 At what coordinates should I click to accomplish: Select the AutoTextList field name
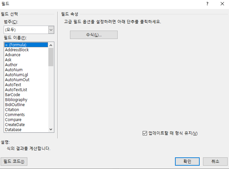(x=16, y=90)
